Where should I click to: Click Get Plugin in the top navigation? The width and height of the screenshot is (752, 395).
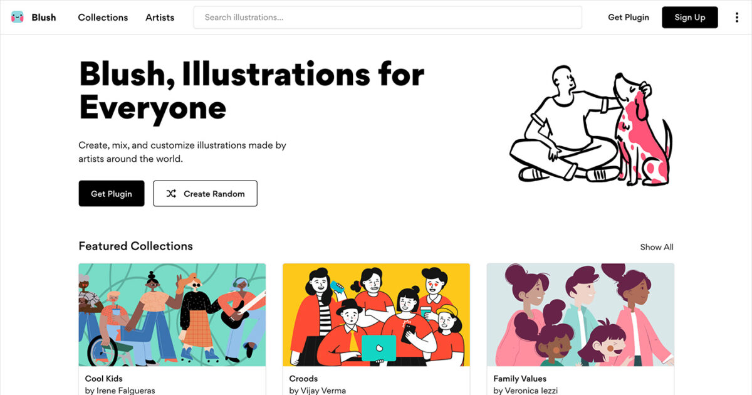point(628,17)
